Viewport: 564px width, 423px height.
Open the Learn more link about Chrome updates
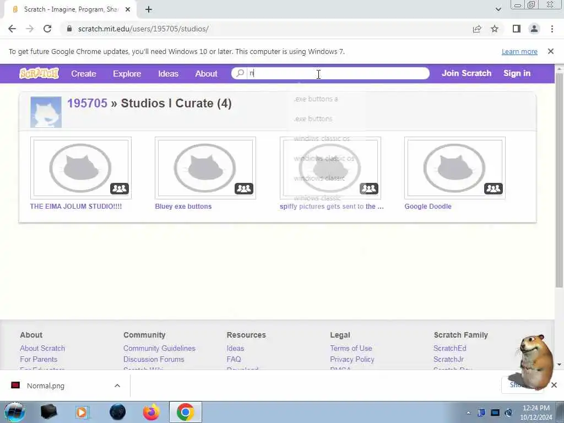(x=519, y=51)
